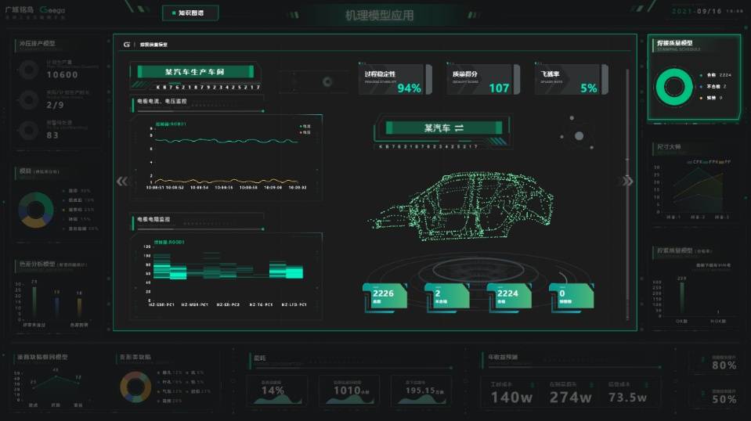
Task: Click the 2224 qualified count tile
Action: pyautogui.click(x=509, y=297)
